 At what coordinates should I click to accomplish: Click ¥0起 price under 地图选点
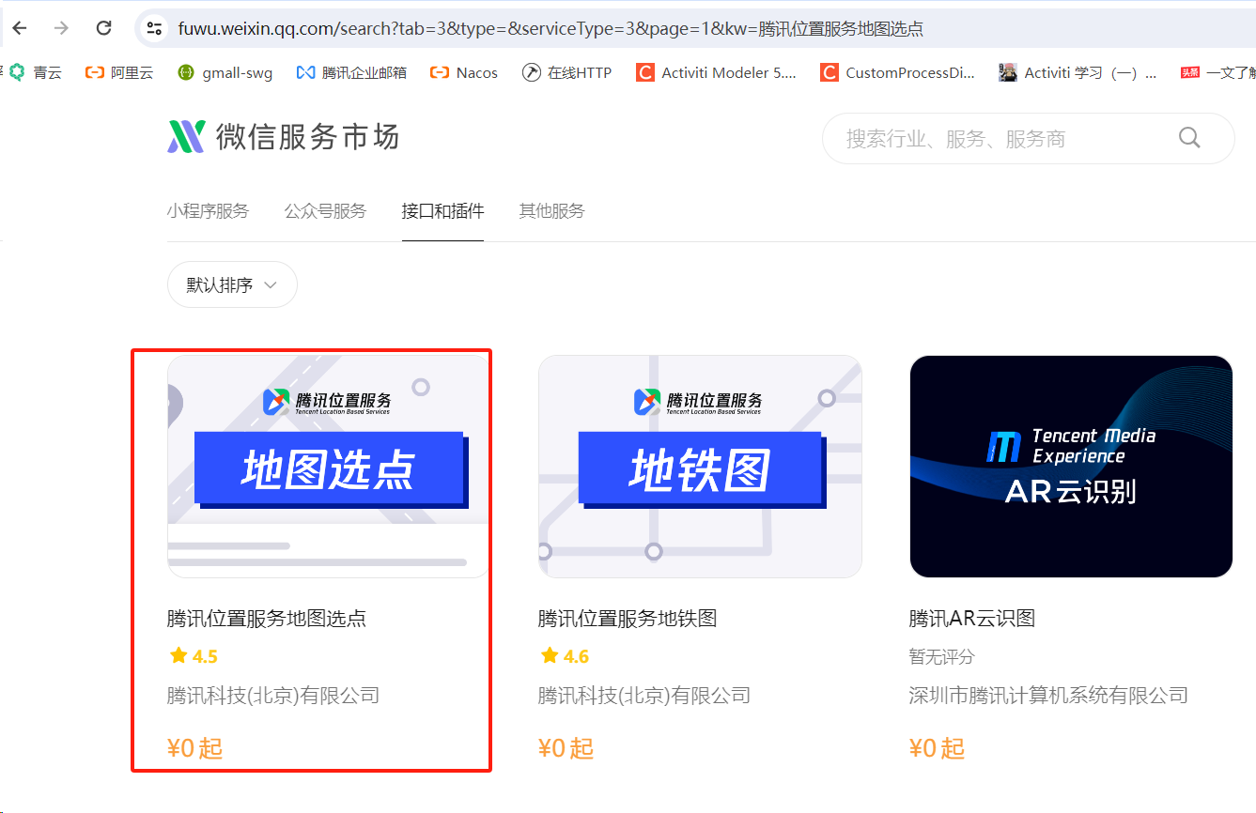click(195, 748)
